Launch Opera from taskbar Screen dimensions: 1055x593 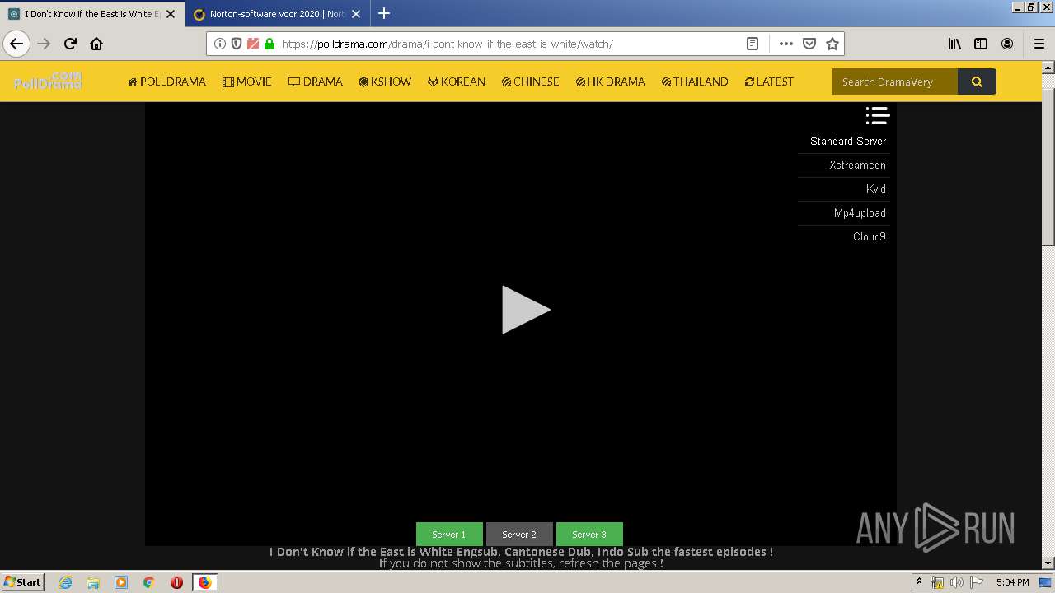click(176, 582)
